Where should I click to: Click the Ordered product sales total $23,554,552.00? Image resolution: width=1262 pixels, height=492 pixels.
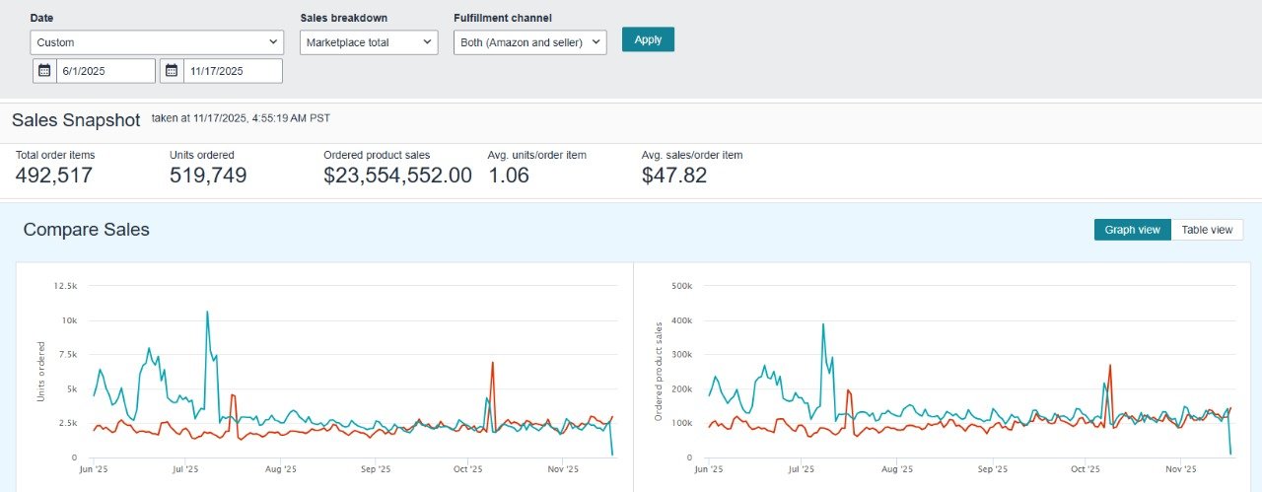point(397,176)
